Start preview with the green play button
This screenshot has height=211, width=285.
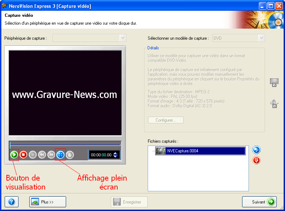pyautogui.click(x=14, y=154)
